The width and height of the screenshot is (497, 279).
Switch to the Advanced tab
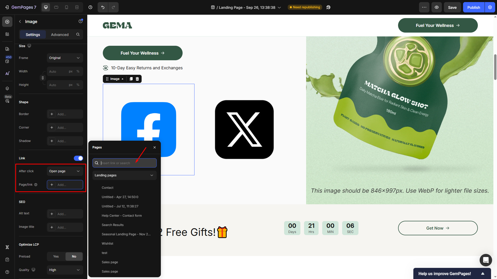[60, 35]
